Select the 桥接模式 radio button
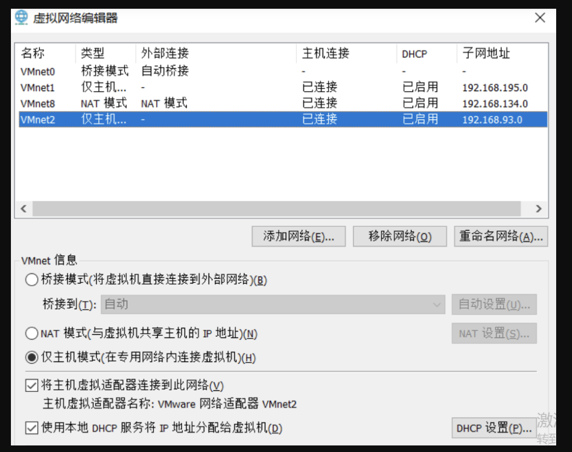Image resolution: width=572 pixels, height=452 pixels. [x=32, y=280]
